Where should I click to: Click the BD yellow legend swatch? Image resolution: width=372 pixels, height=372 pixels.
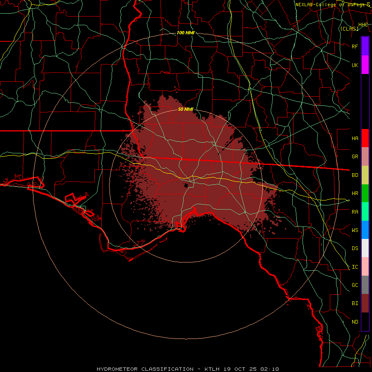[365, 175]
